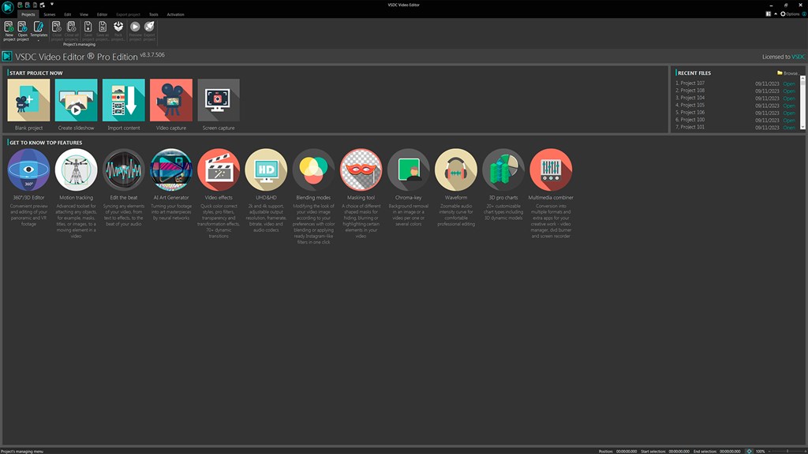
Task: Select the Import content tile
Action: click(124, 100)
